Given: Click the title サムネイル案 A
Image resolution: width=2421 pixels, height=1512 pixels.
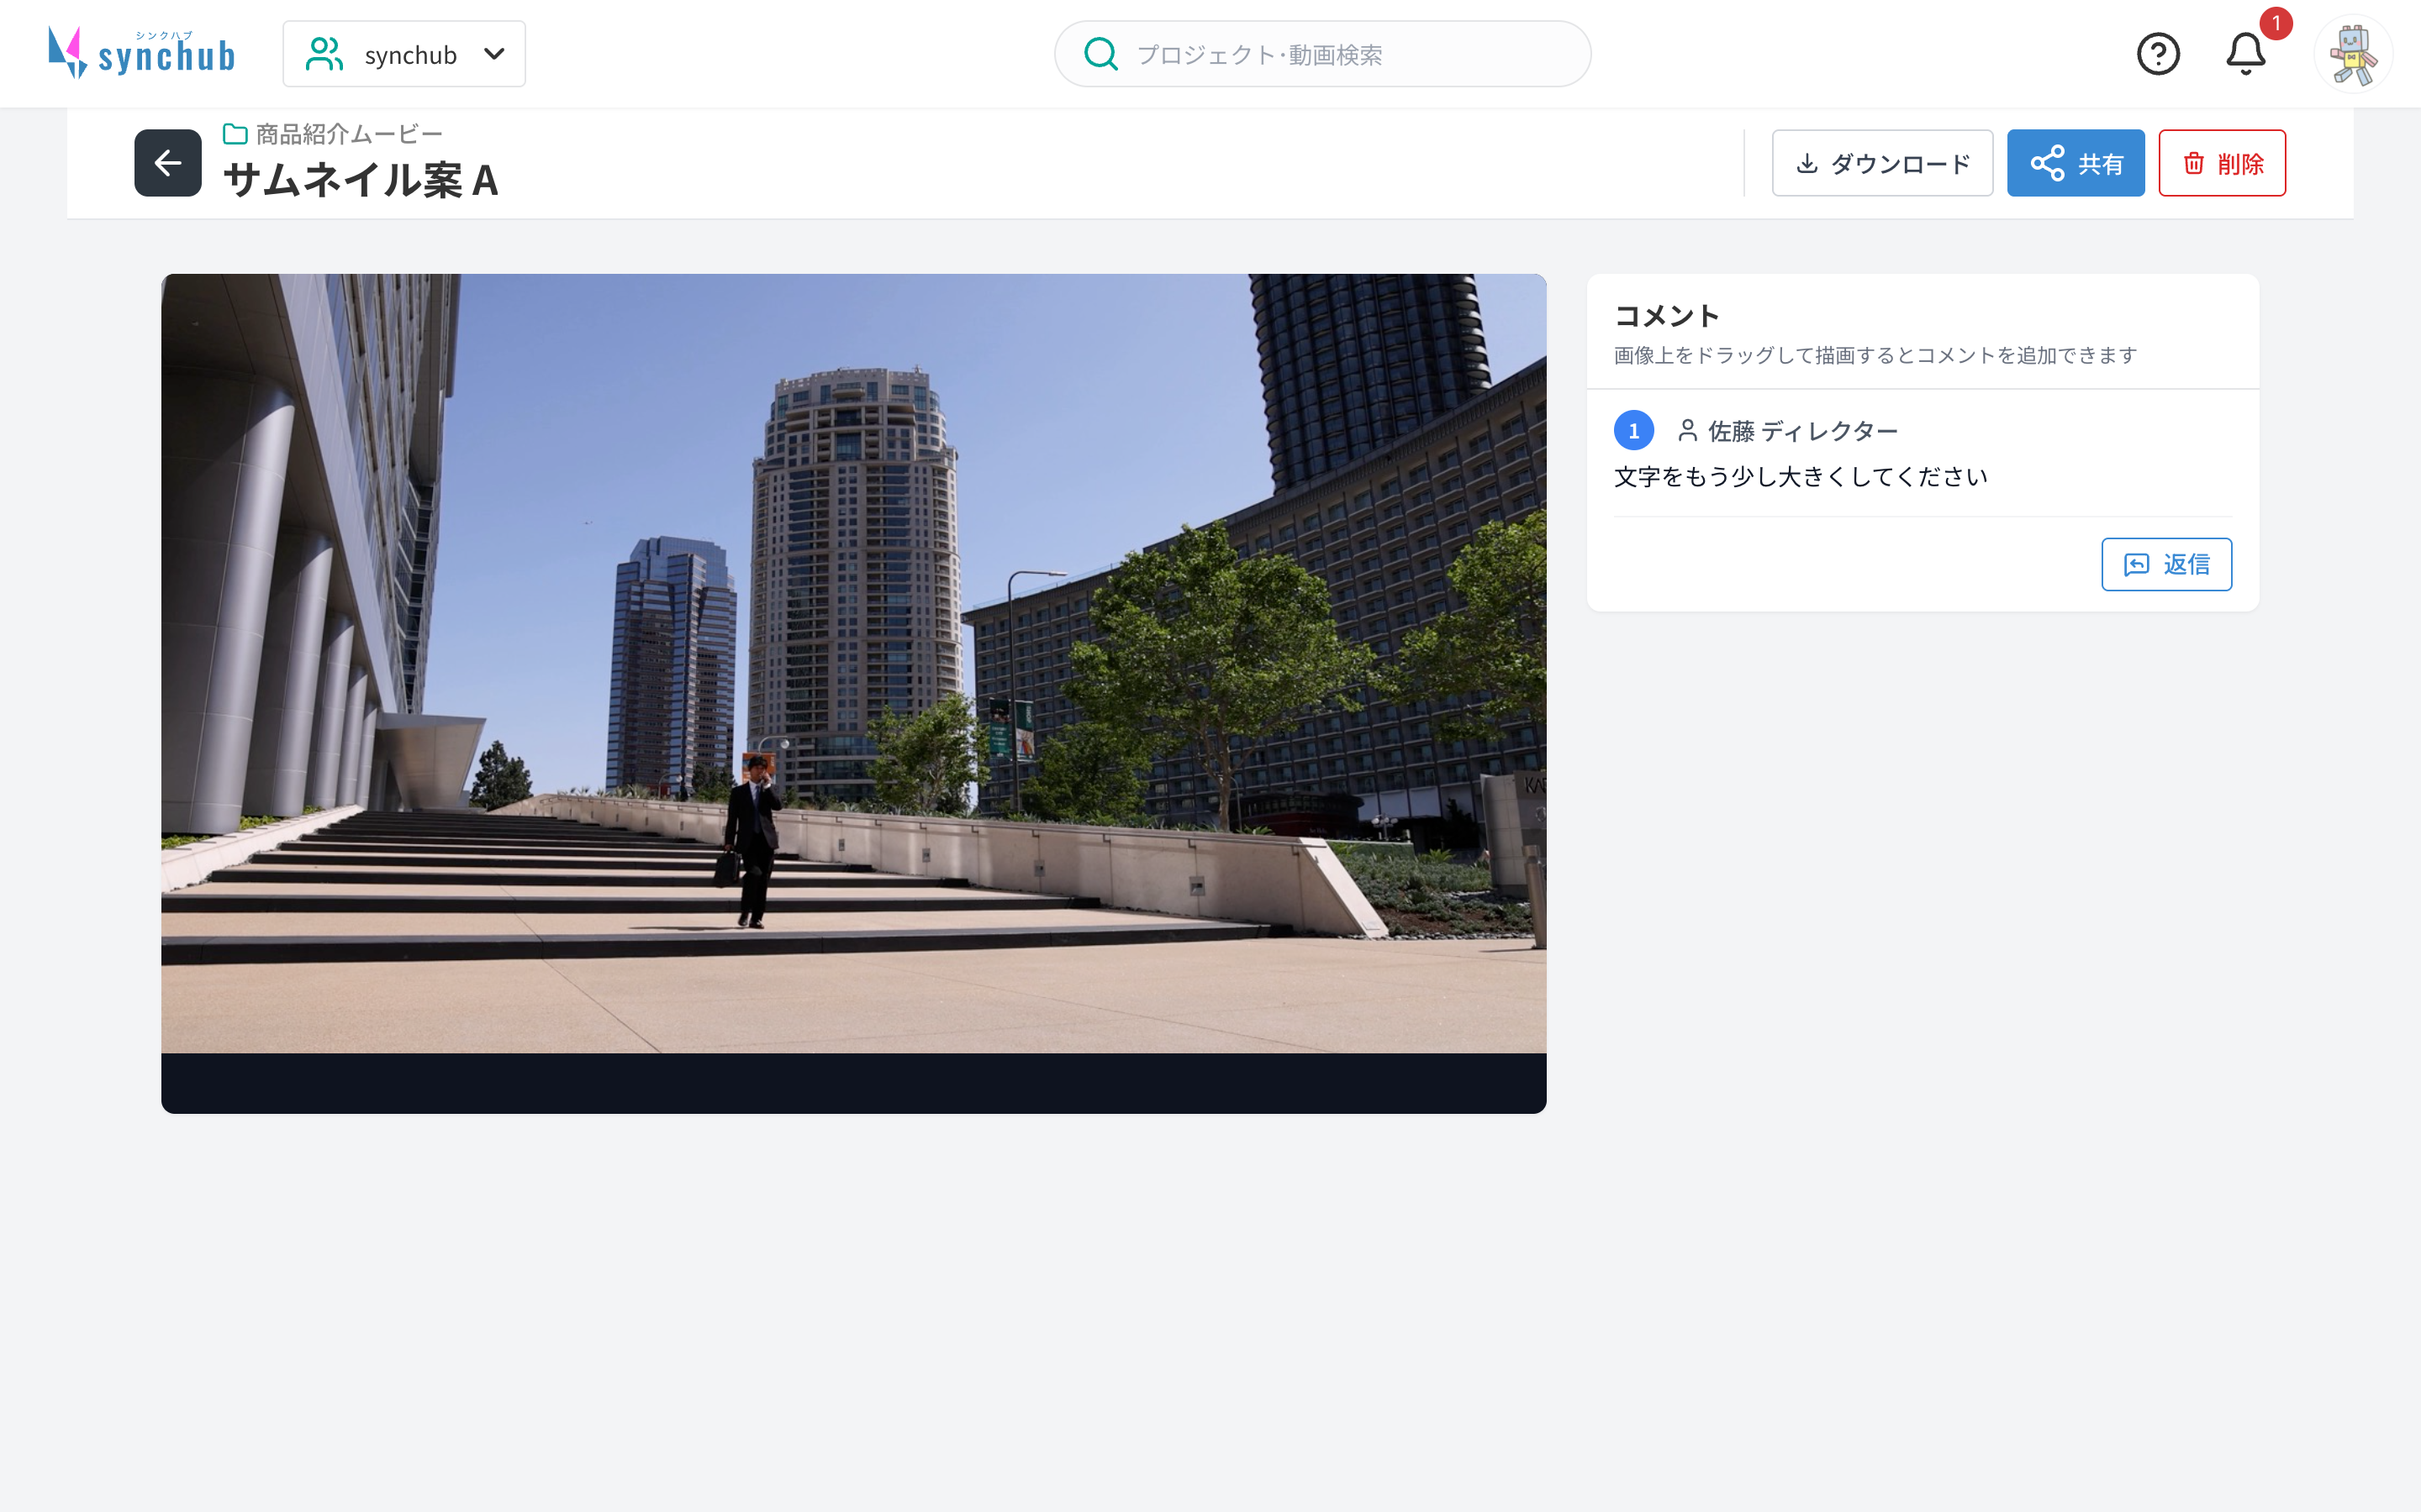Looking at the screenshot, I should [x=360, y=181].
